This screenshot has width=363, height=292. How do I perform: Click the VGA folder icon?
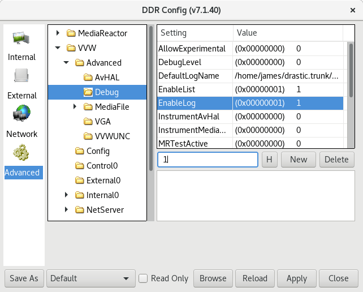click(88, 122)
